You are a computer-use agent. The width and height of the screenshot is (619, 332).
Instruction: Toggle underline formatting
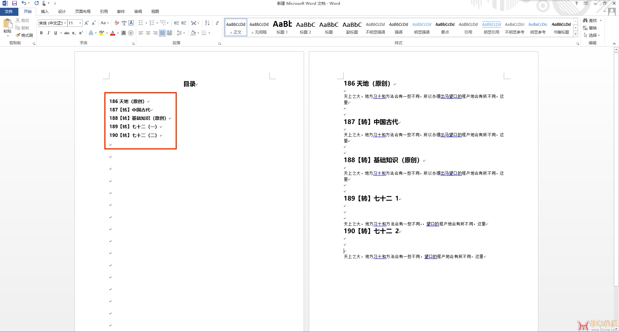tap(56, 33)
